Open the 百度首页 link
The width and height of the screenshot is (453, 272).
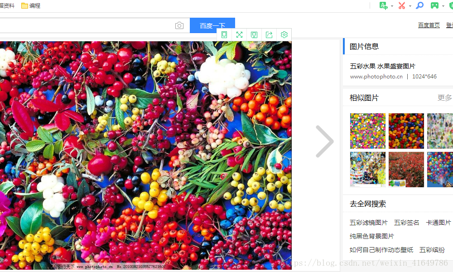coord(429,25)
